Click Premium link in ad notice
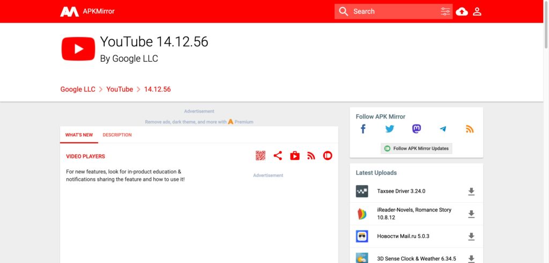This screenshot has width=549, height=263. [x=244, y=122]
